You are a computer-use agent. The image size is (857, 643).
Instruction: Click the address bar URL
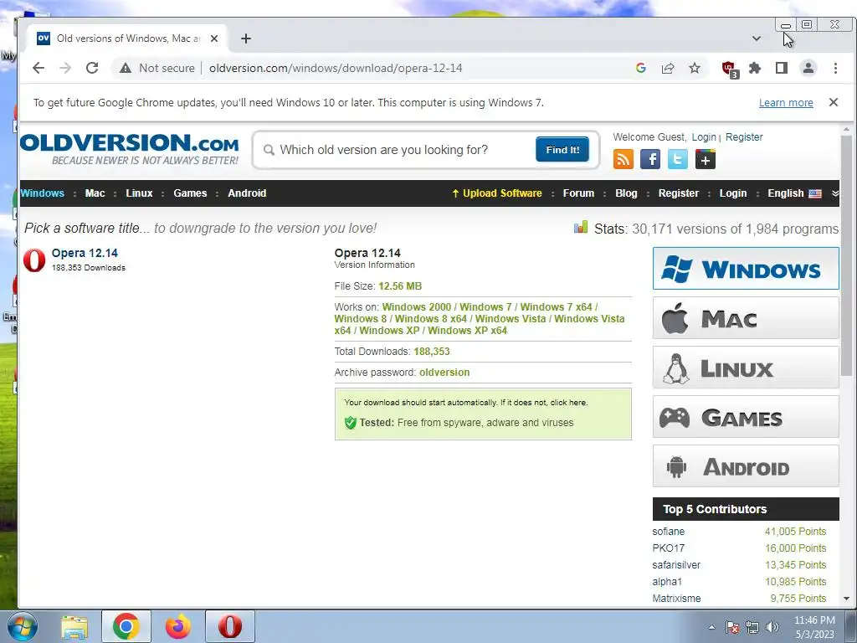click(x=336, y=68)
